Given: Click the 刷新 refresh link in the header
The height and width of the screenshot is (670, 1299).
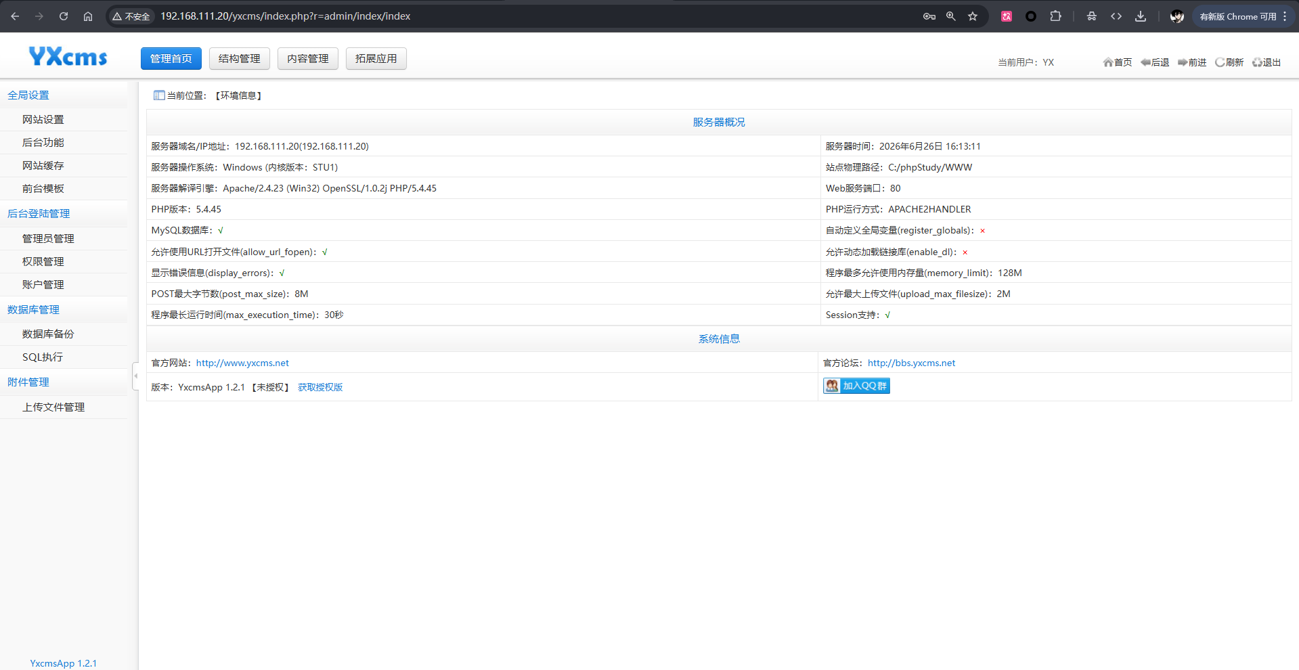Looking at the screenshot, I should 1229,62.
